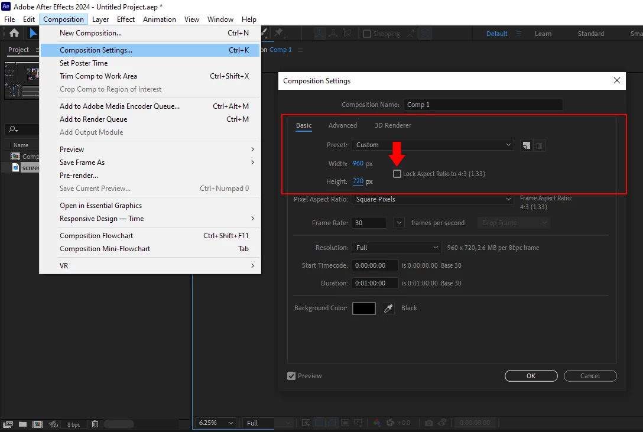Uncheck the Preview checkbox
The image size is (643, 432).
[x=291, y=376]
